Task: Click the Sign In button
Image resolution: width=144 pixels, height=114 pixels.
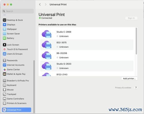Action: pos(131,18)
